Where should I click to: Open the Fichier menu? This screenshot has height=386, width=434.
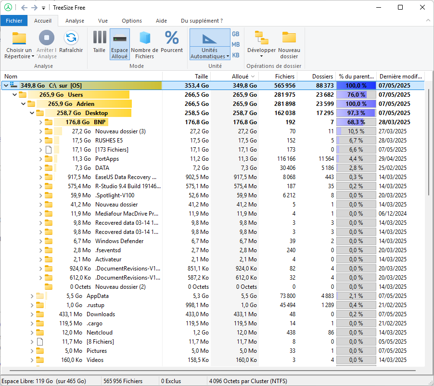pyautogui.click(x=14, y=21)
